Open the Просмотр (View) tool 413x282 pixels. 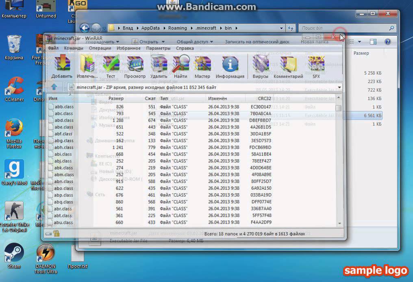click(135, 66)
